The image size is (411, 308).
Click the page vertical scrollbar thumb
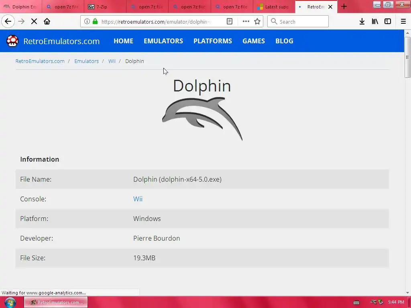[407, 57]
